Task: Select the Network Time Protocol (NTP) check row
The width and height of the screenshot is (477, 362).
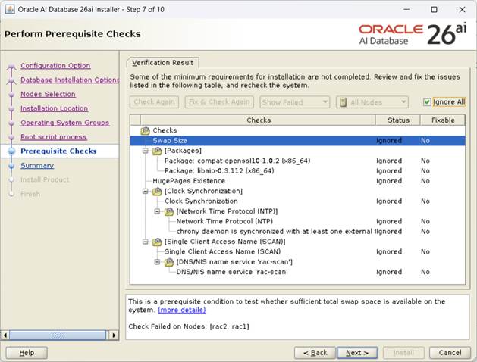Action: coord(297,221)
